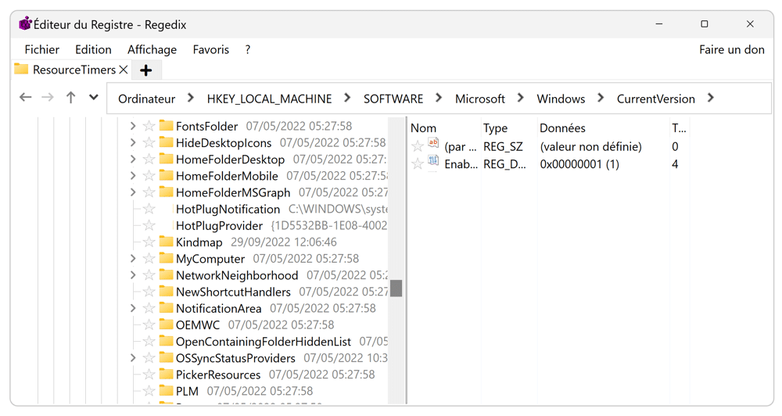This screenshot has height=416, width=782.
Task: Expand the HomeFolderMSGraph key
Action: click(133, 192)
